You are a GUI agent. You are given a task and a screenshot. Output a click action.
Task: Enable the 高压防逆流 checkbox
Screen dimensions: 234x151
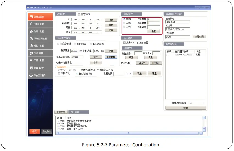(x=91, y=44)
